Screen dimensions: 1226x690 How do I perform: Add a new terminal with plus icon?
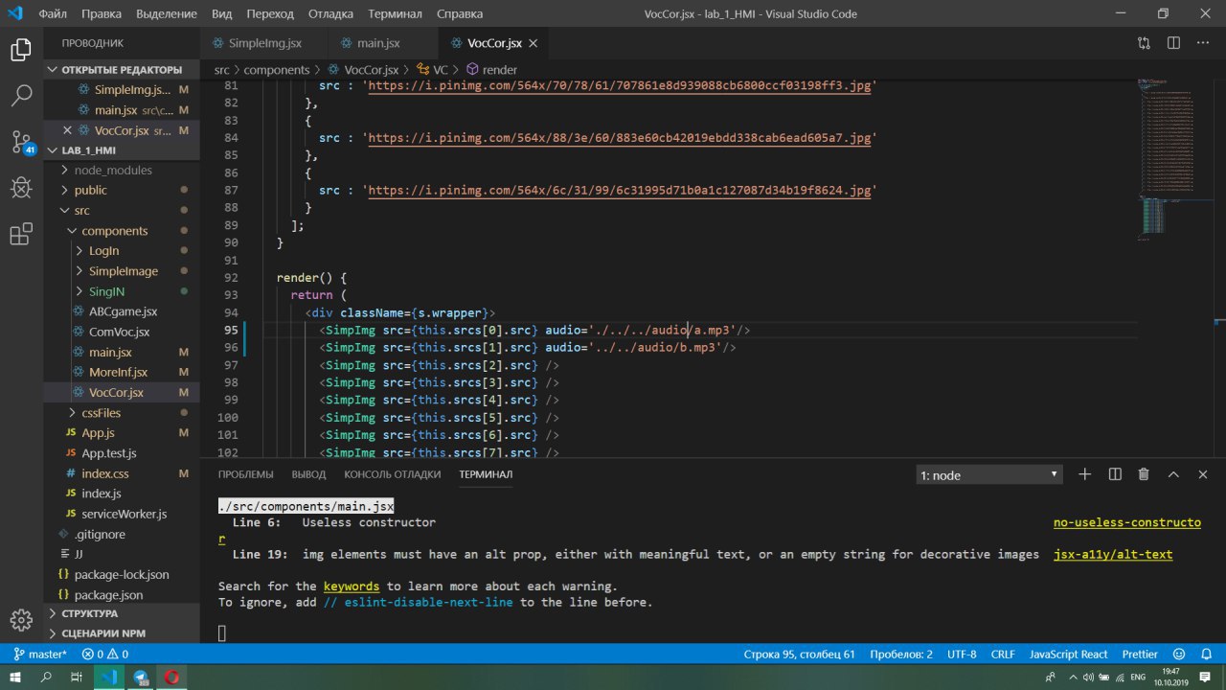pos(1085,474)
